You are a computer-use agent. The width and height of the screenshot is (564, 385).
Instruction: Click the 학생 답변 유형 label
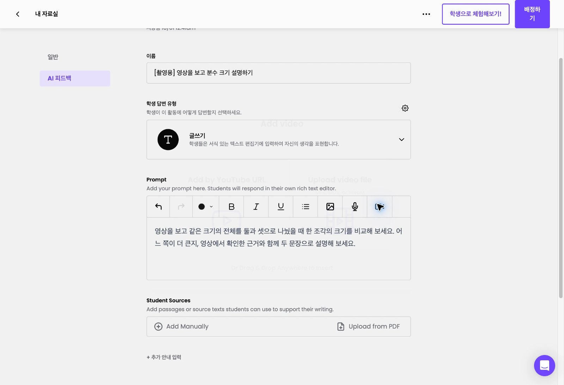(161, 103)
